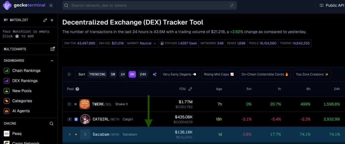Click the watchlist swap arrows icon
The image size is (345, 144).
point(45,20)
